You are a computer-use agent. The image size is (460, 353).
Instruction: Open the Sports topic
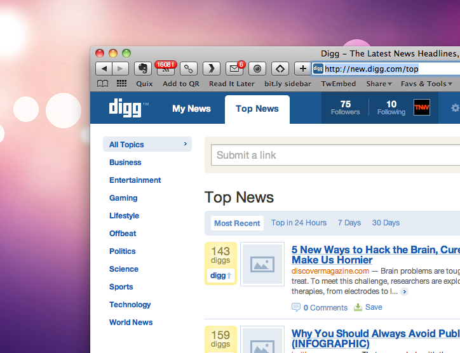point(121,287)
